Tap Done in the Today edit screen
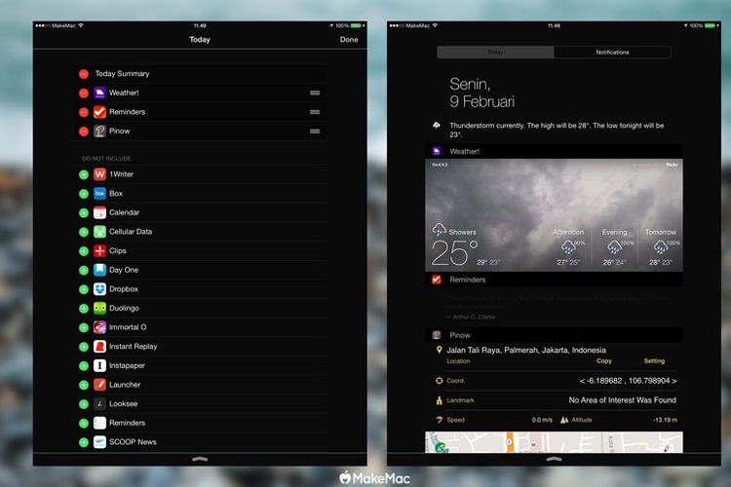Image resolution: width=731 pixels, height=487 pixels. pyautogui.click(x=349, y=40)
